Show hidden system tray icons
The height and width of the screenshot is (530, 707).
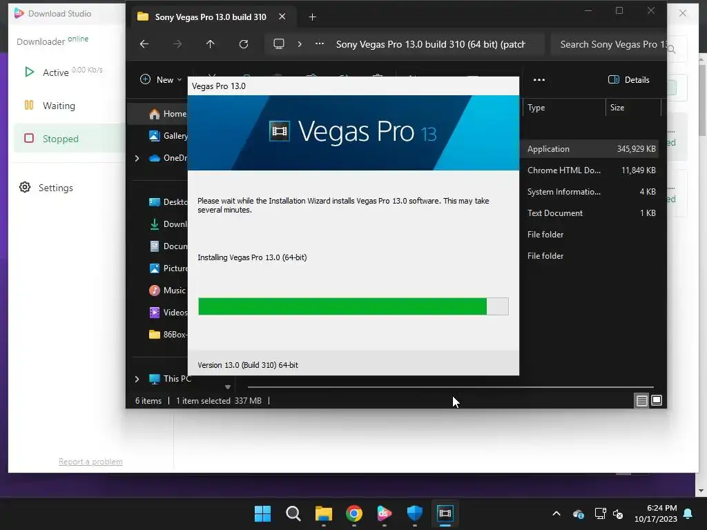(556, 513)
